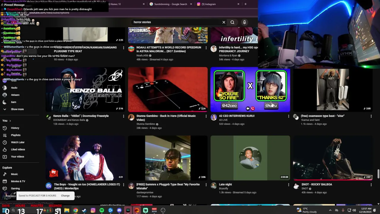Open '$NOT - ROCKY BALBOA' video title
Image resolution: width=380 pixels, height=214 pixels.
pos(317,184)
